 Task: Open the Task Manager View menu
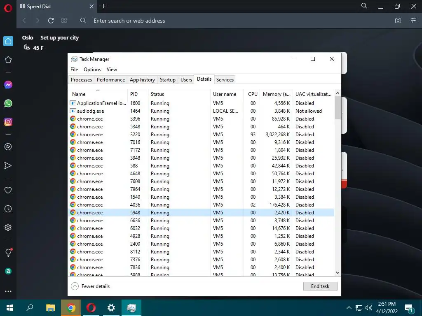tap(112, 70)
